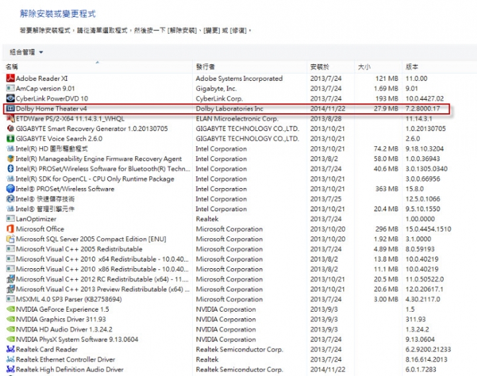The height and width of the screenshot is (376, 477).
Task: Click publisher ELAN Microelectronic Corp.
Action: [x=237, y=118]
